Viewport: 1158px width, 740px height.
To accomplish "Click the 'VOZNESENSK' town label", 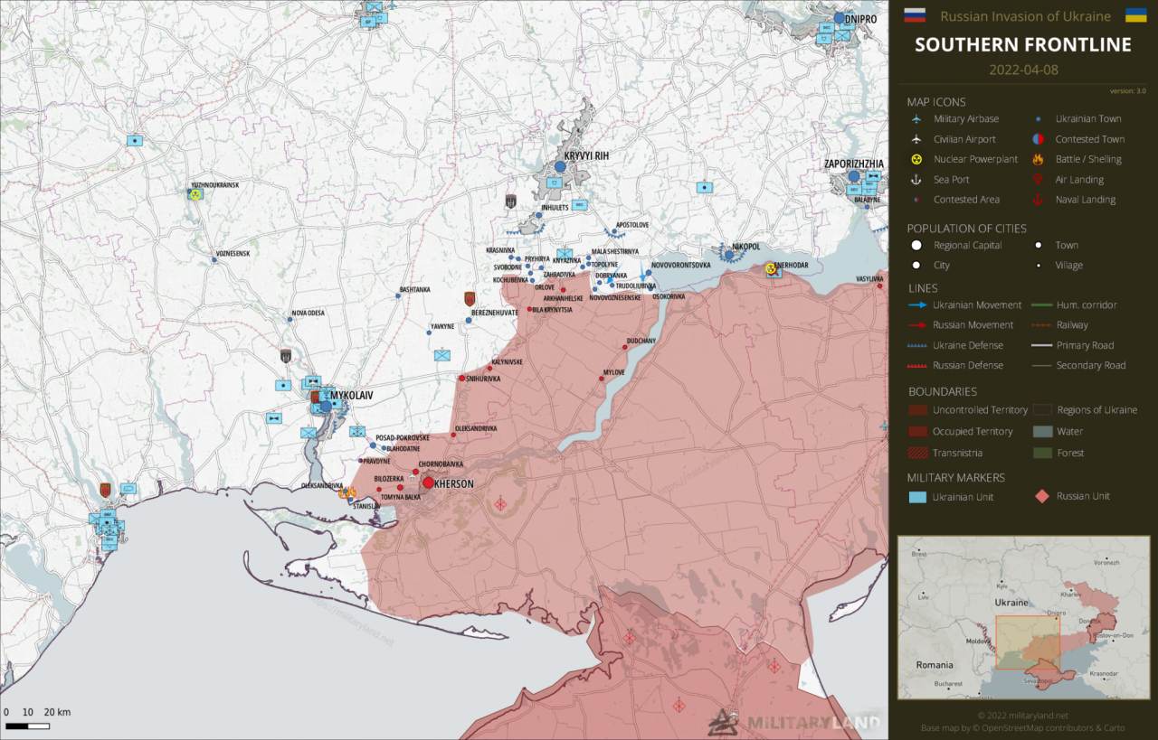I will tap(233, 254).
